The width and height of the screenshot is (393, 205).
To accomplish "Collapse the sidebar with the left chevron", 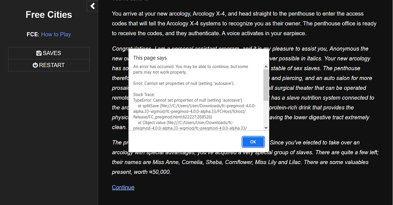I will point(92,6).
